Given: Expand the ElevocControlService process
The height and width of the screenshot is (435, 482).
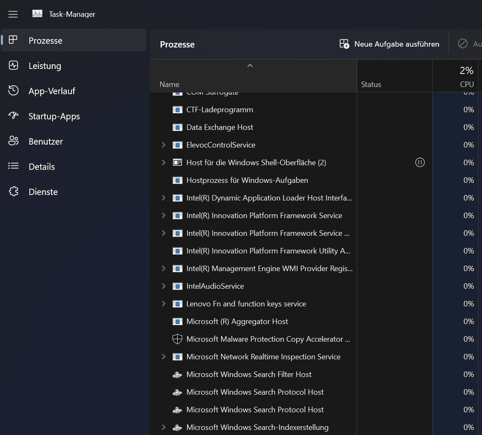Looking at the screenshot, I should (164, 145).
